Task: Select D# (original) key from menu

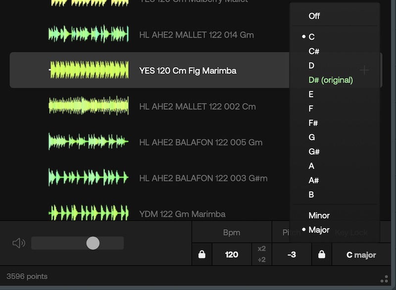Action: coord(330,80)
